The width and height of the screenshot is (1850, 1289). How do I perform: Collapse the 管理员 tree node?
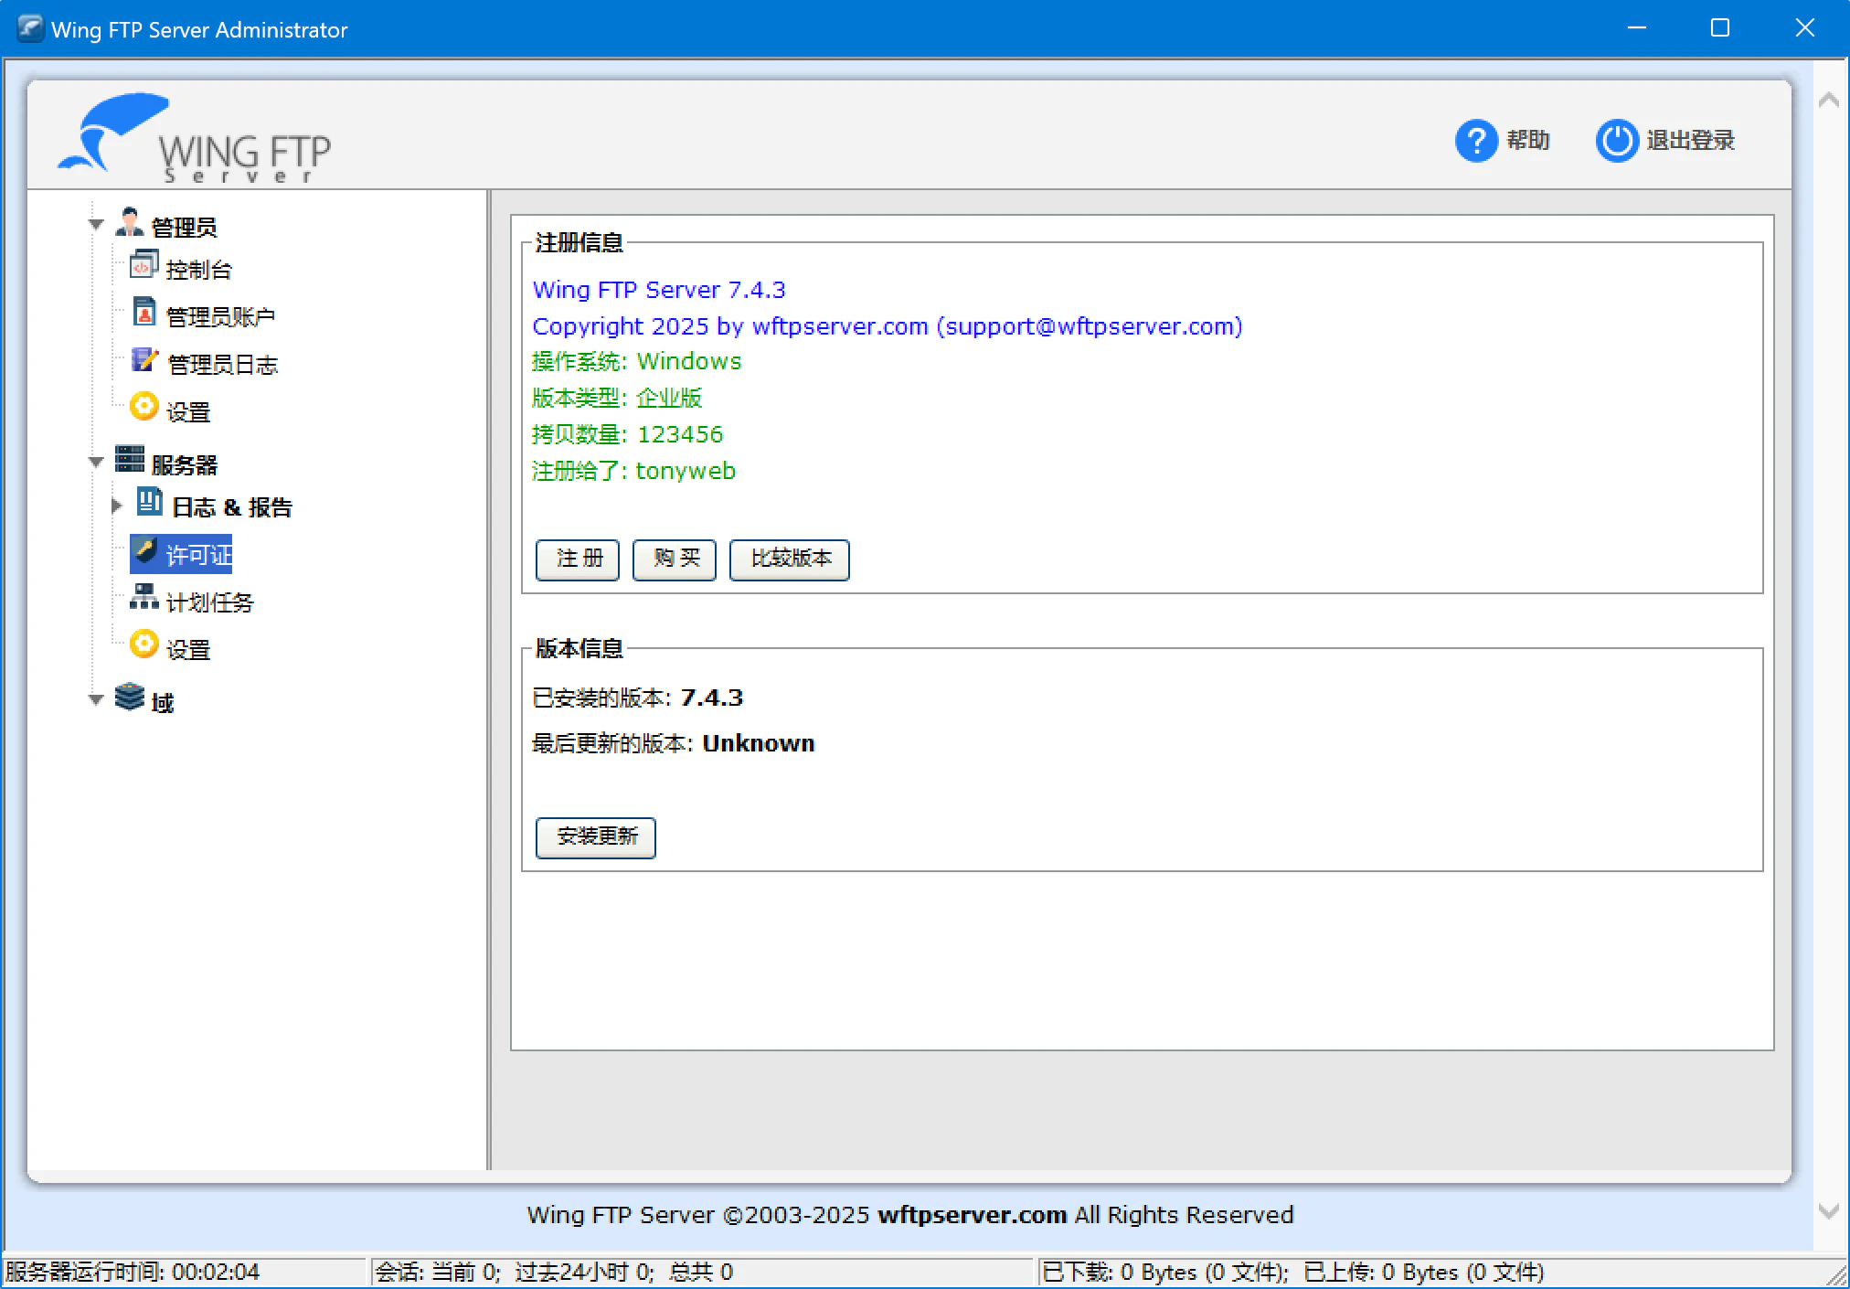(96, 224)
